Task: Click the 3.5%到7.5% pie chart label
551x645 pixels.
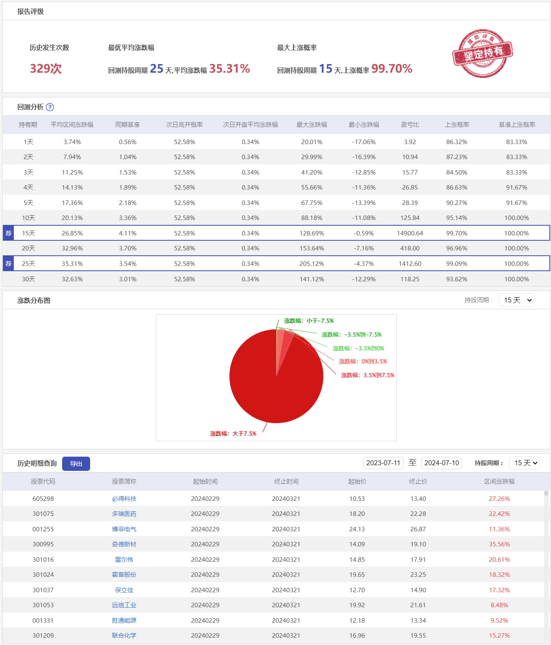Action: 367,375
